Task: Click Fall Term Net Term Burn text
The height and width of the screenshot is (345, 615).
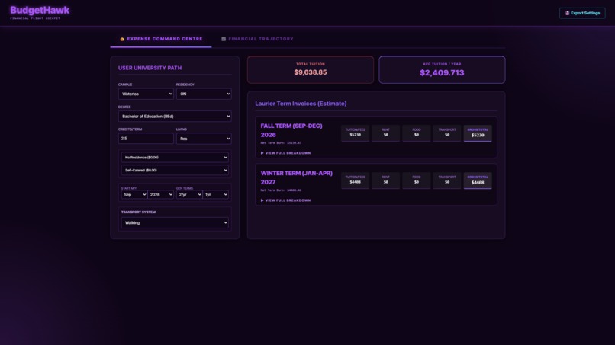Action: pos(281,143)
